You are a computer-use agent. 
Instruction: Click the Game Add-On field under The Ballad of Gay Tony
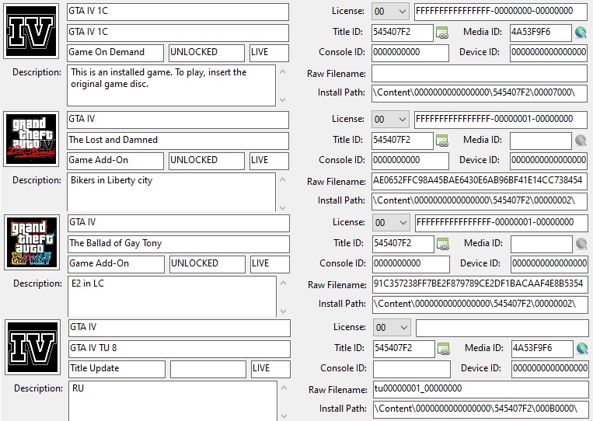pyautogui.click(x=116, y=264)
